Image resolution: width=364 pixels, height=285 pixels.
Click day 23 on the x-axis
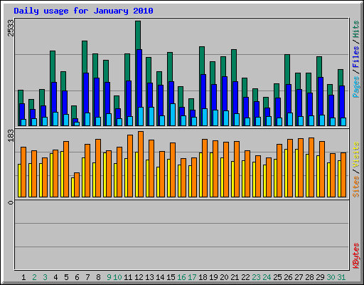click(x=256, y=277)
